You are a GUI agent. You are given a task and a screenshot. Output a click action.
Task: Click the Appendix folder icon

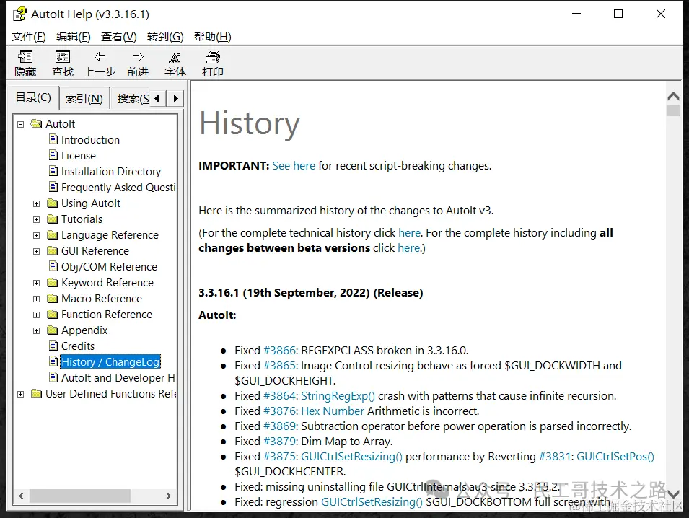[52, 330]
